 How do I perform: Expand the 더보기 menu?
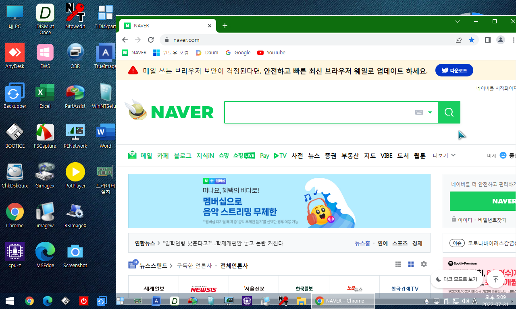click(444, 155)
